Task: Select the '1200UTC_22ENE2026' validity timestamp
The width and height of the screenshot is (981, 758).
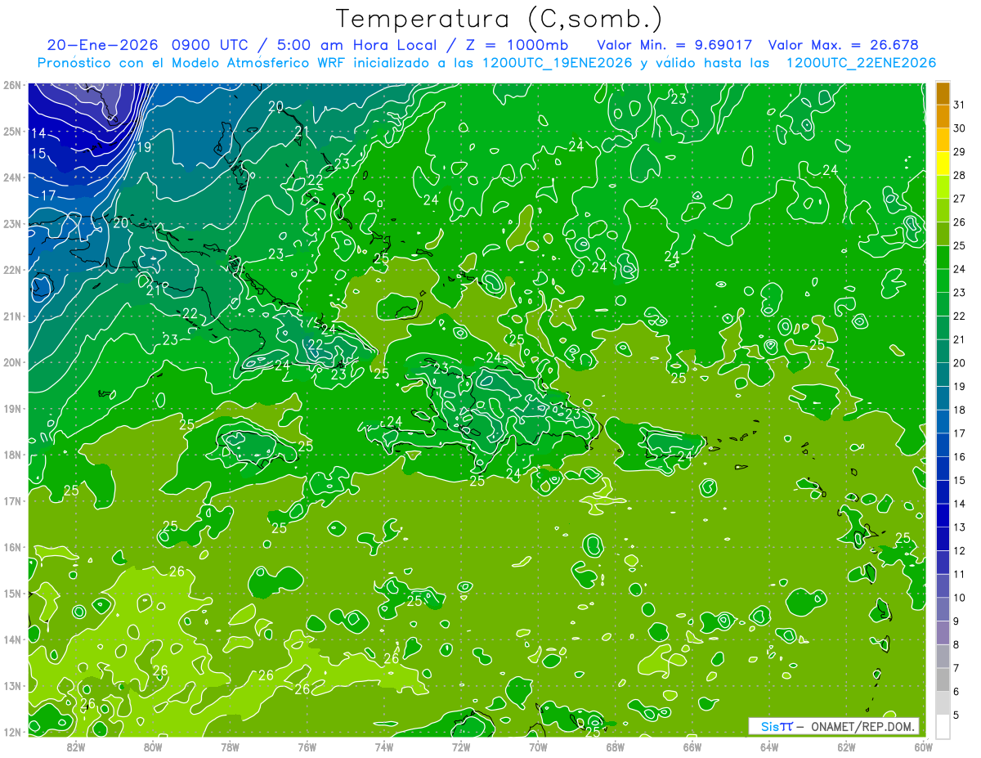Action: [861, 63]
